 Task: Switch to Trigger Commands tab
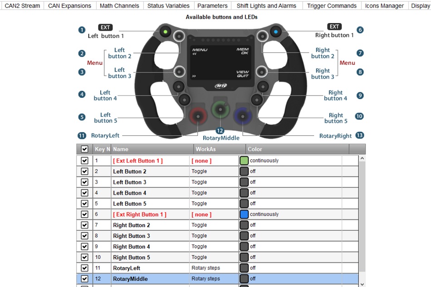point(332,5)
